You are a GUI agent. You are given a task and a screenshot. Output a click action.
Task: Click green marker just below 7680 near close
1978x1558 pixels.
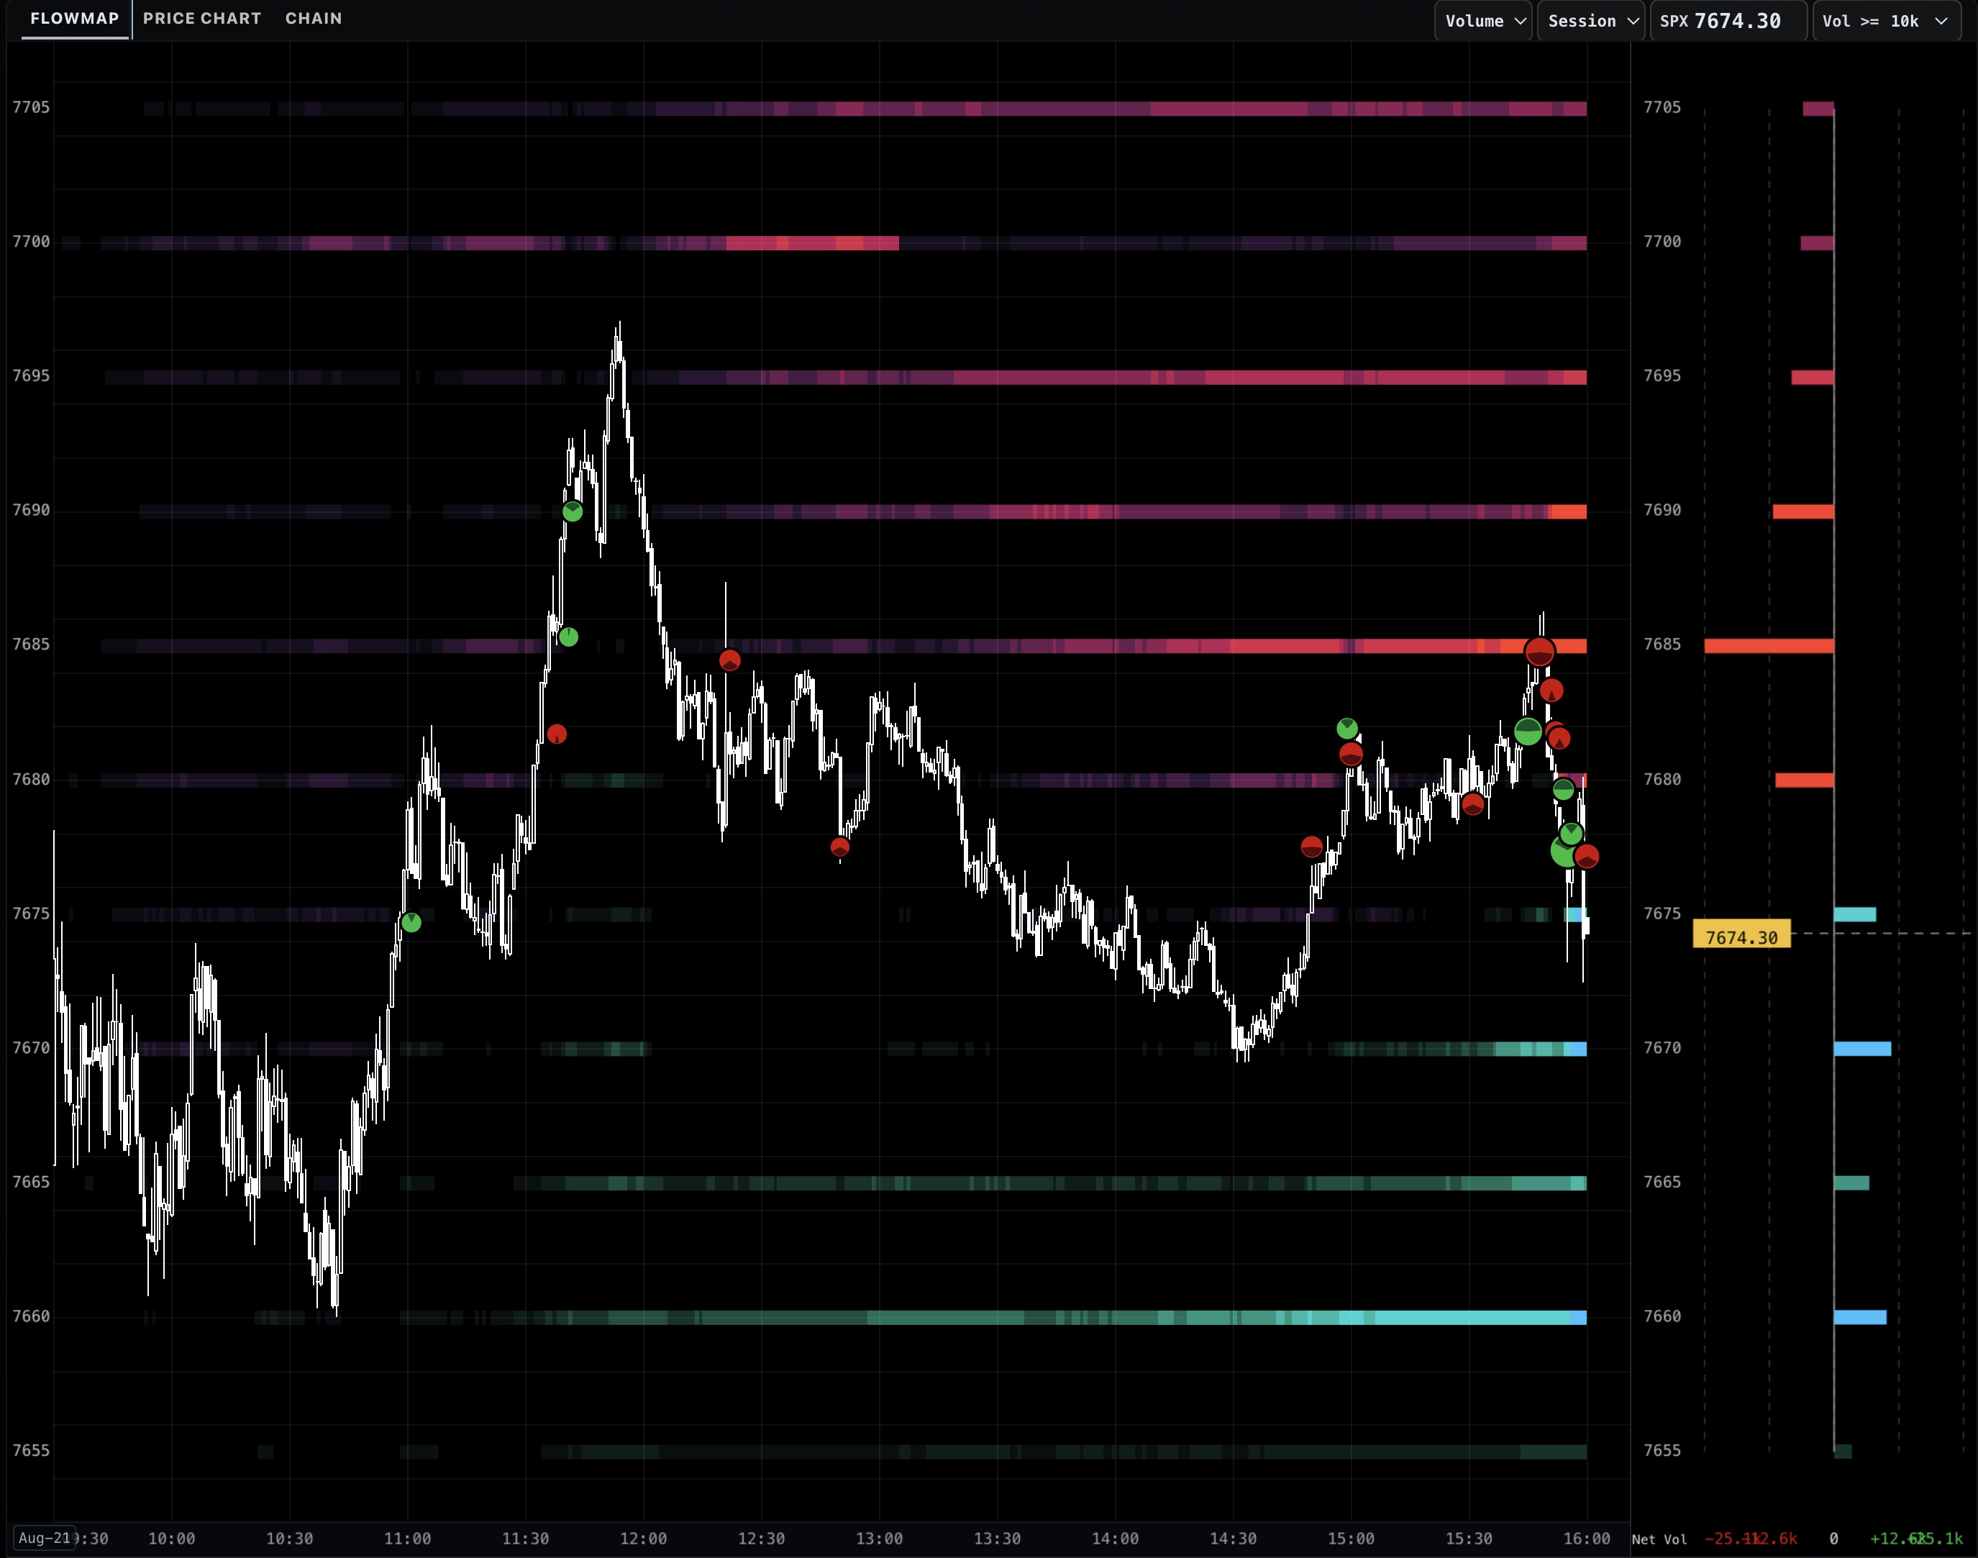(x=1563, y=789)
